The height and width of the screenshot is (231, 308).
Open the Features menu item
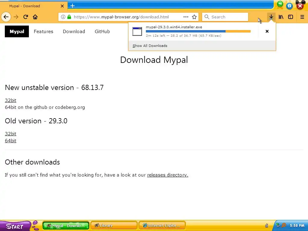tap(43, 31)
